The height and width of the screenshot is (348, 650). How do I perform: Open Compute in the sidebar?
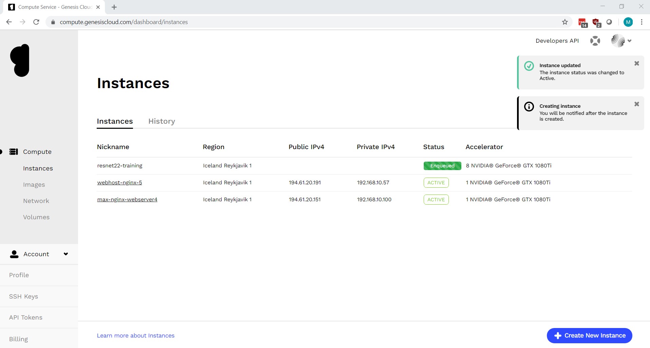click(37, 151)
